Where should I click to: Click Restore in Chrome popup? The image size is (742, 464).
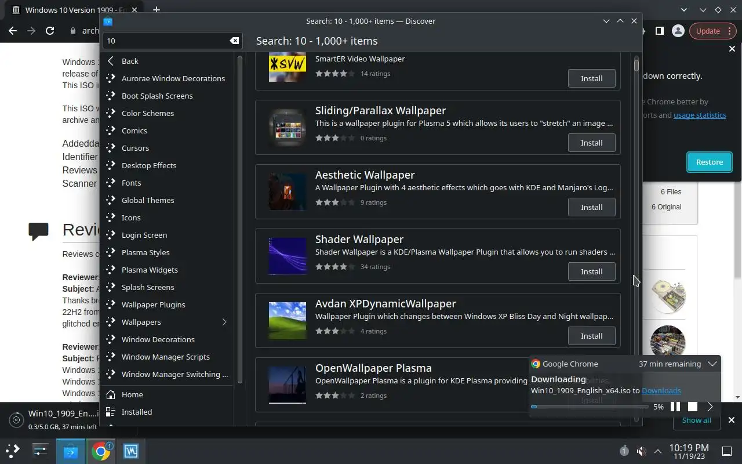tap(710, 162)
